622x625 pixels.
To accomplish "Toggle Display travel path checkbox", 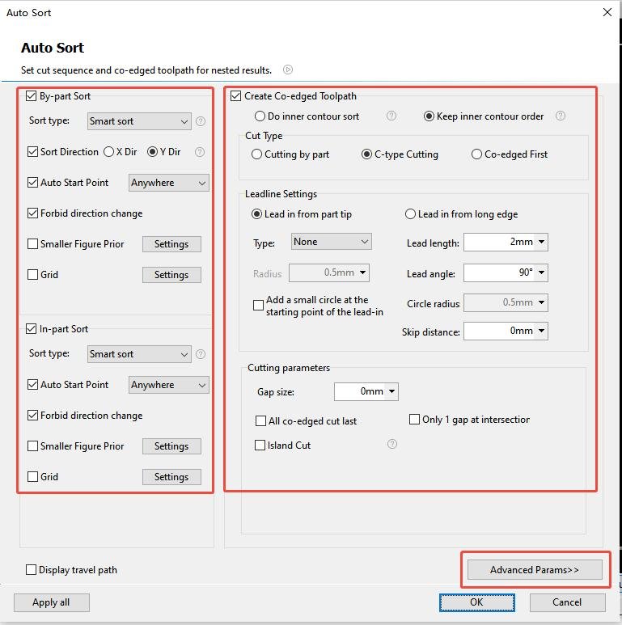I will tap(31, 570).
